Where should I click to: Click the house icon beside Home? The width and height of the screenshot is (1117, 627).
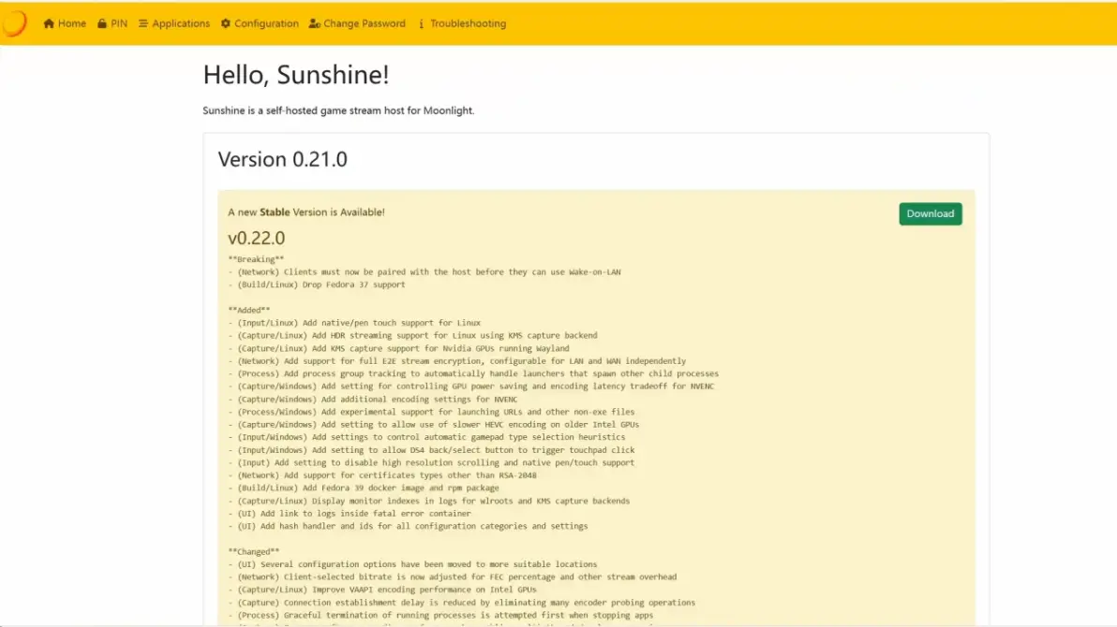pos(49,23)
